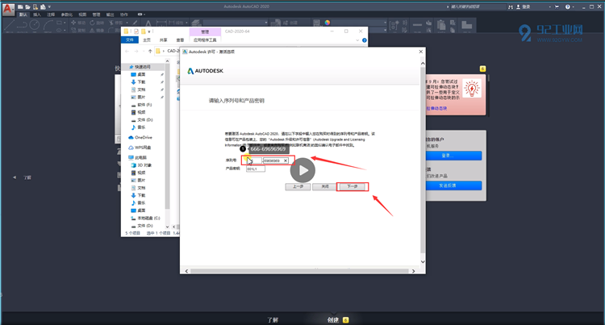Click the license dialog horizontal scrollbar
605x325 pixels.
300,271
